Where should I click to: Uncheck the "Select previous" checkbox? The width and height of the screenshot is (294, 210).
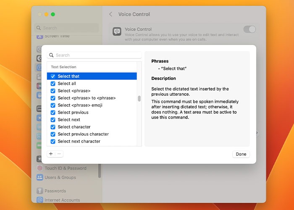click(53, 112)
